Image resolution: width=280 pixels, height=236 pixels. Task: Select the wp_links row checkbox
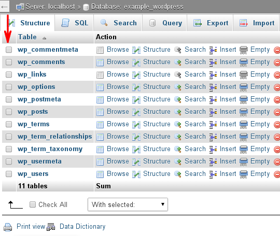9,75
